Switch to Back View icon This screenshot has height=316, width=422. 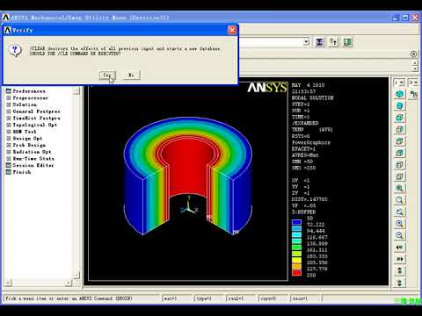[x=399, y=153]
